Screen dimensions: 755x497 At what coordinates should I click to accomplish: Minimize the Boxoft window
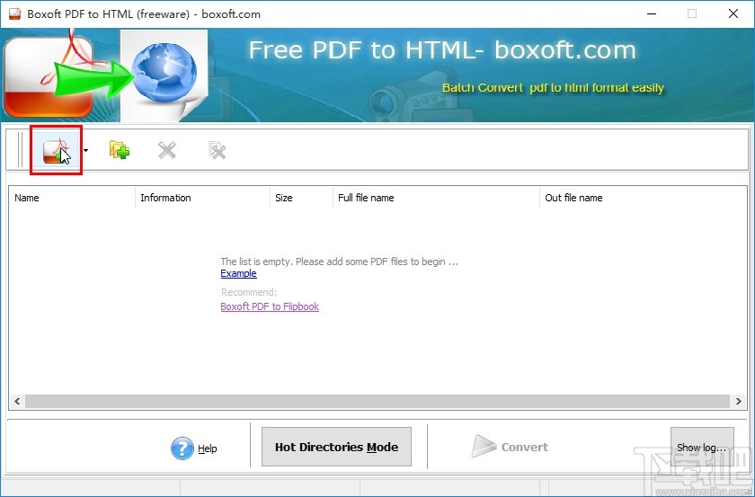[651, 14]
